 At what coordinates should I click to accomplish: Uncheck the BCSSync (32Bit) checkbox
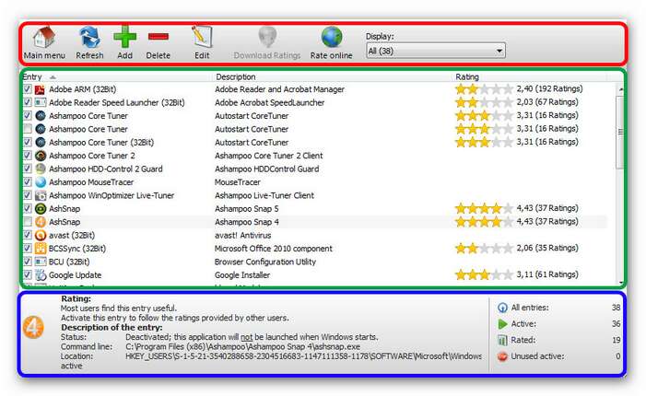(x=28, y=249)
